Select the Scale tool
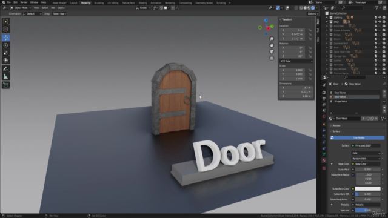Viewport: 388px width, 218px height. (5, 53)
